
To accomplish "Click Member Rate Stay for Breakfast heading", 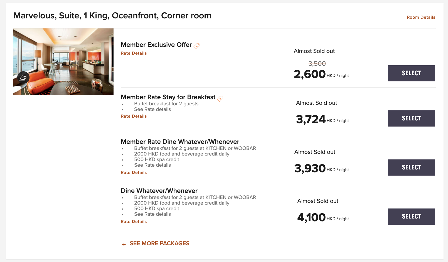I will [168, 97].
